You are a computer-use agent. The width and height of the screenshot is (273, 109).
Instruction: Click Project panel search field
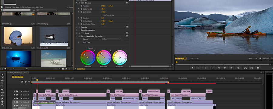click(16, 10)
